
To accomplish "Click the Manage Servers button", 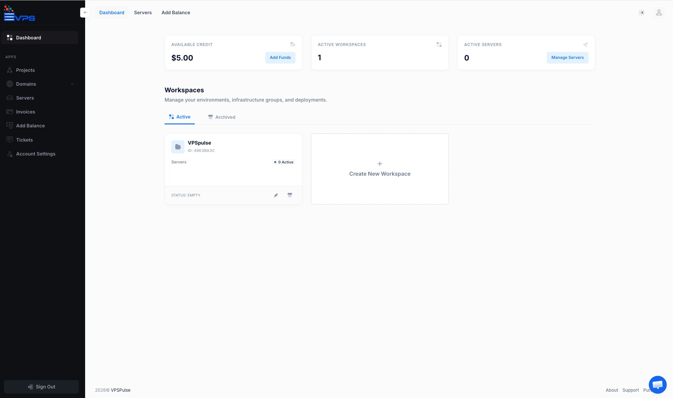I will [x=567, y=58].
